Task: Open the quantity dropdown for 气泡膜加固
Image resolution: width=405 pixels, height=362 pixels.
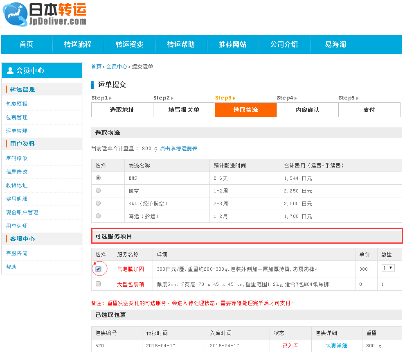Action: tap(387, 268)
